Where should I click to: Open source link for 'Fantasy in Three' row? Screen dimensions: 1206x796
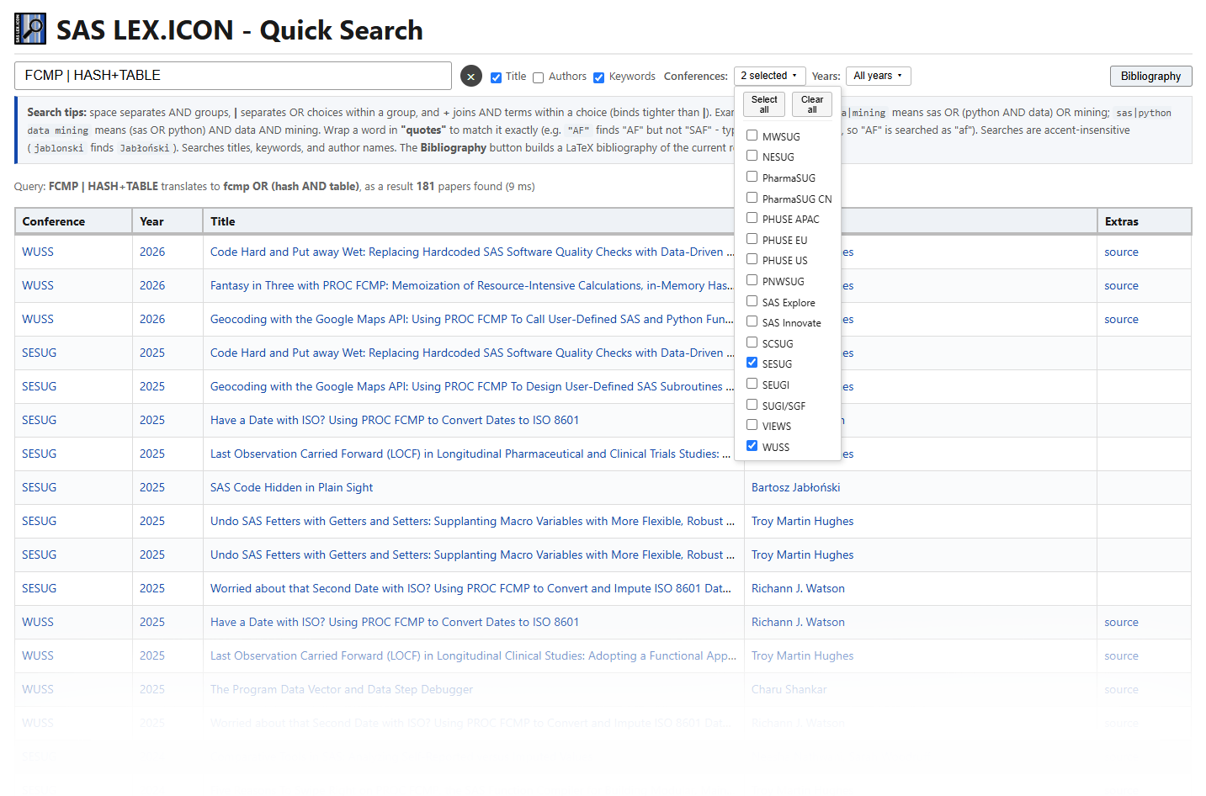[x=1121, y=285]
